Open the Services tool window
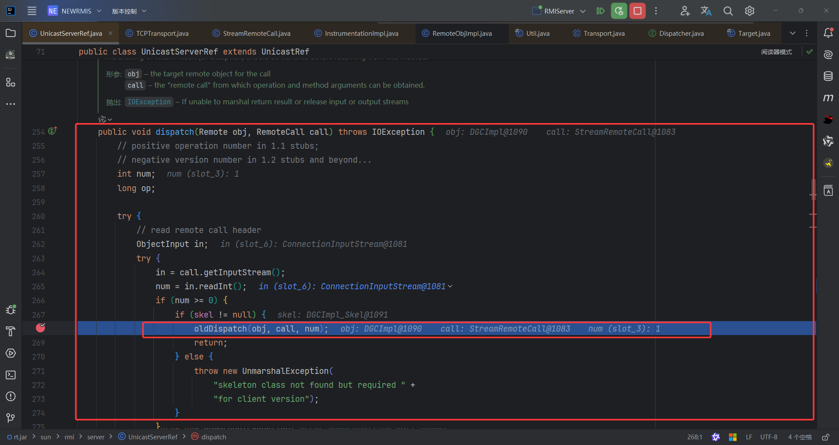Image resolution: width=839 pixels, height=445 pixels. coord(11,353)
